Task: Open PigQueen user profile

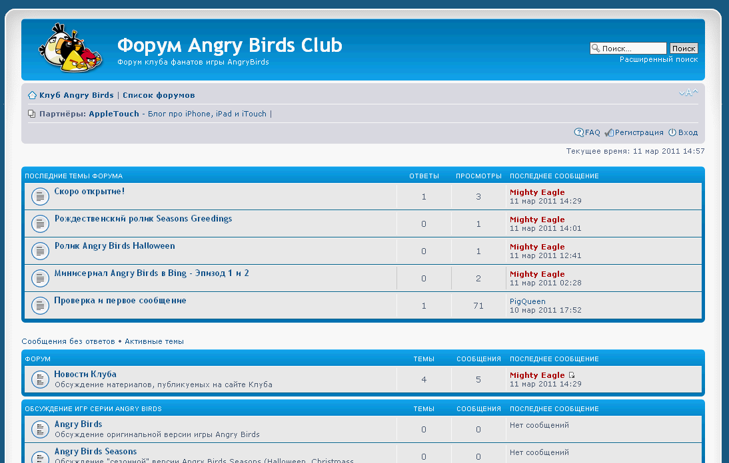Action: pos(527,301)
